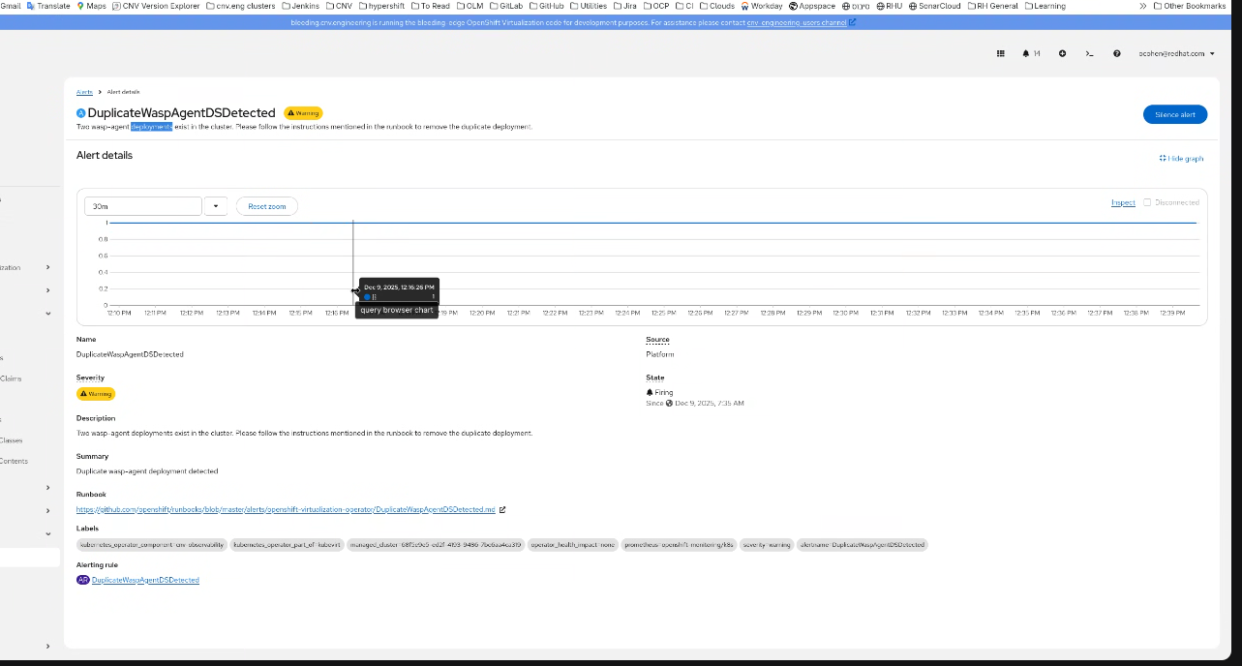Click the 30m time range field
This screenshot has width=1242, height=666.
143,206
